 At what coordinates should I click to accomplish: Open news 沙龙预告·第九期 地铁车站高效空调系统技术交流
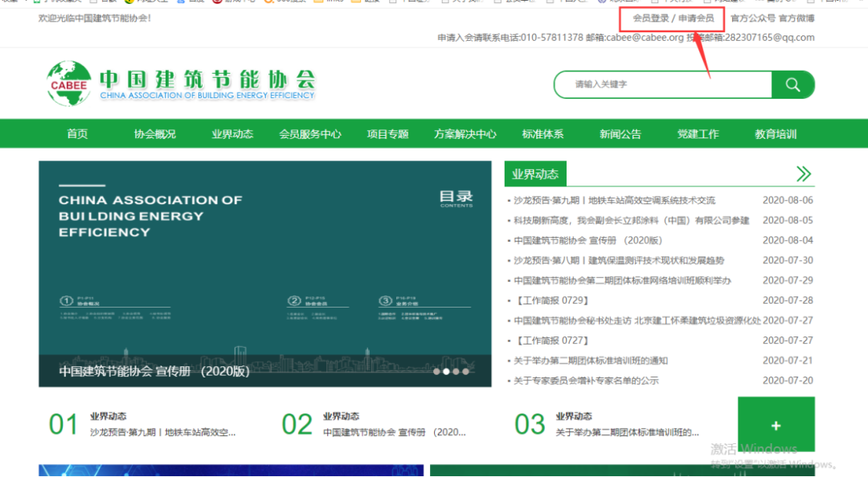click(615, 200)
